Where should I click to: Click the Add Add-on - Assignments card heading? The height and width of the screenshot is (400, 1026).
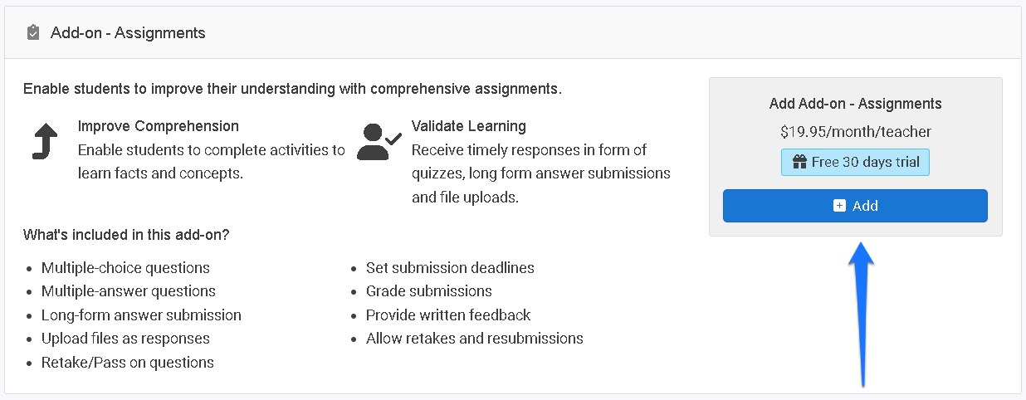pos(856,104)
